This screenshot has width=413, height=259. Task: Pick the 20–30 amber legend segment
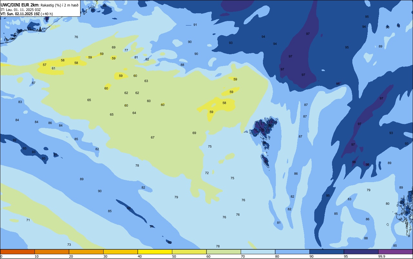pos(86,252)
